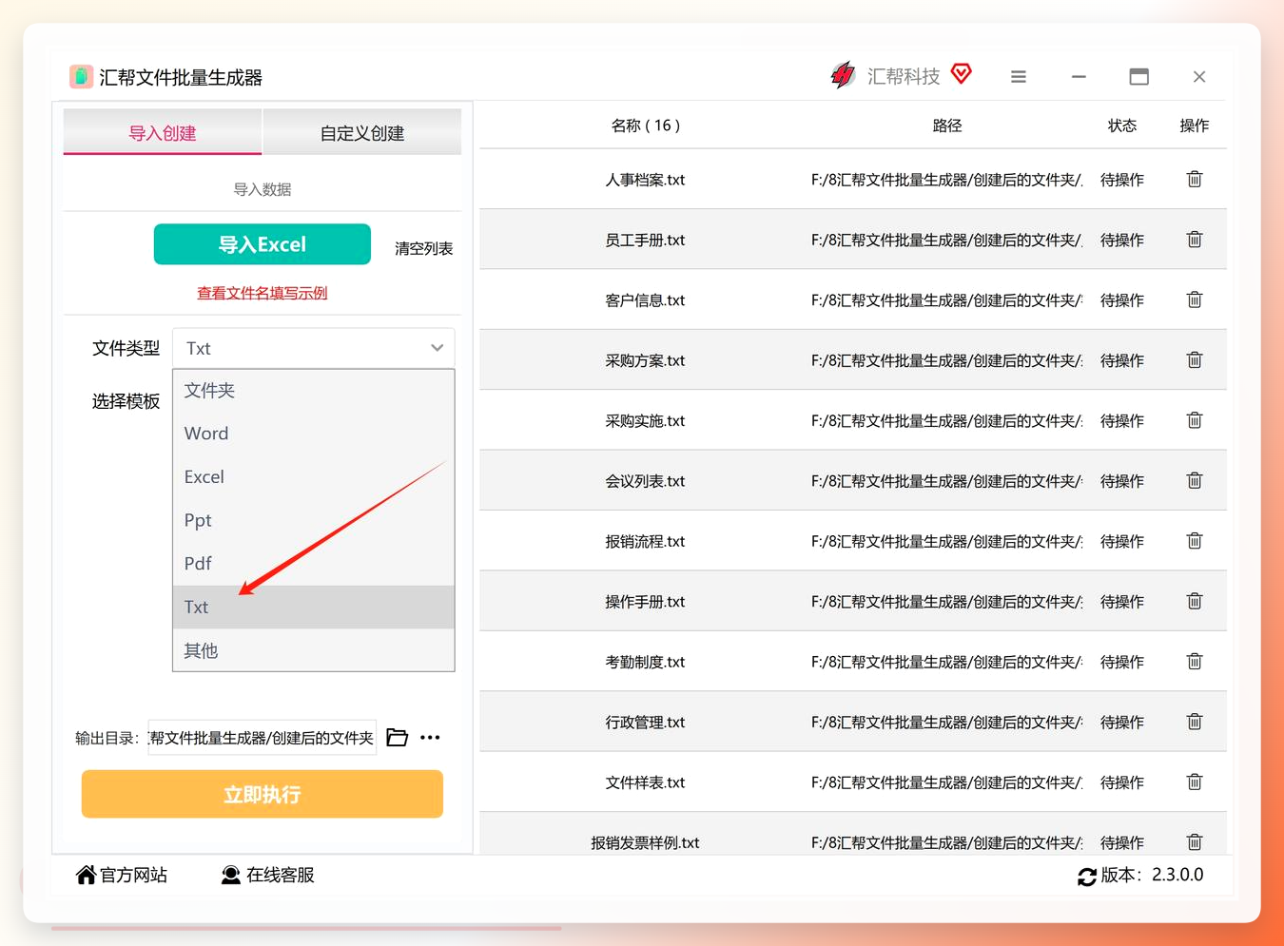The image size is (1284, 946).
Task: Minimize the application window
Action: click(1079, 77)
